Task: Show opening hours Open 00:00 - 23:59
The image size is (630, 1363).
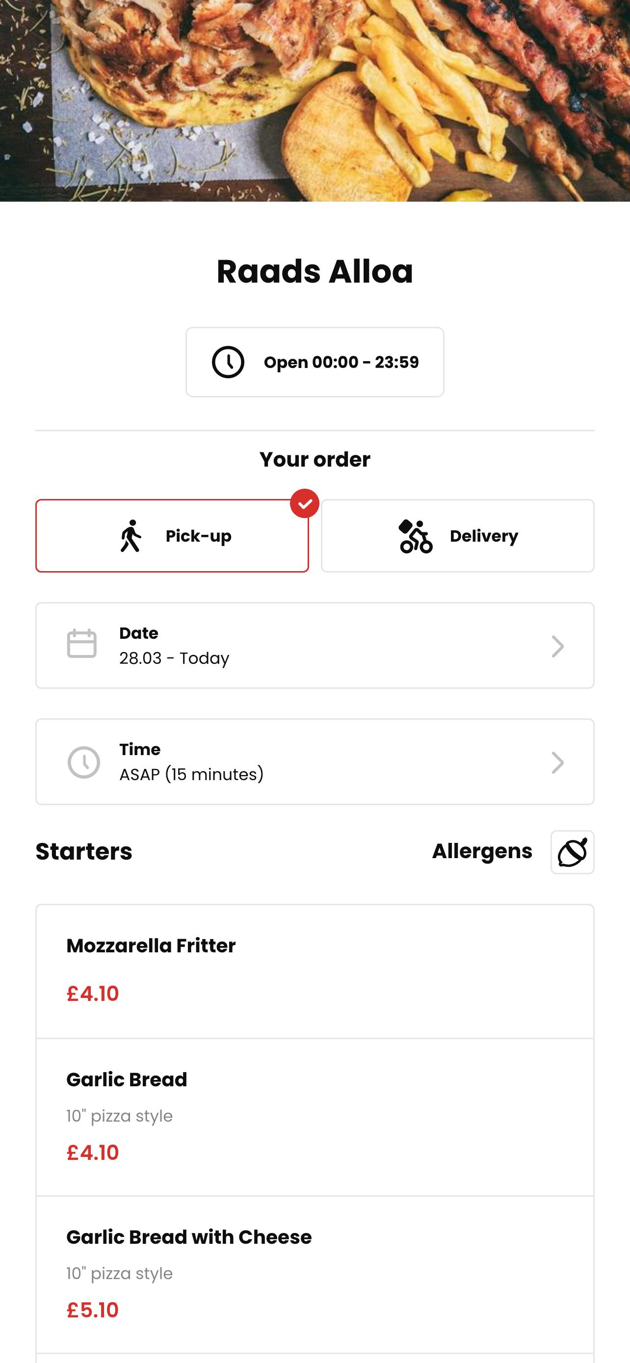Action: click(x=315, y=362)
